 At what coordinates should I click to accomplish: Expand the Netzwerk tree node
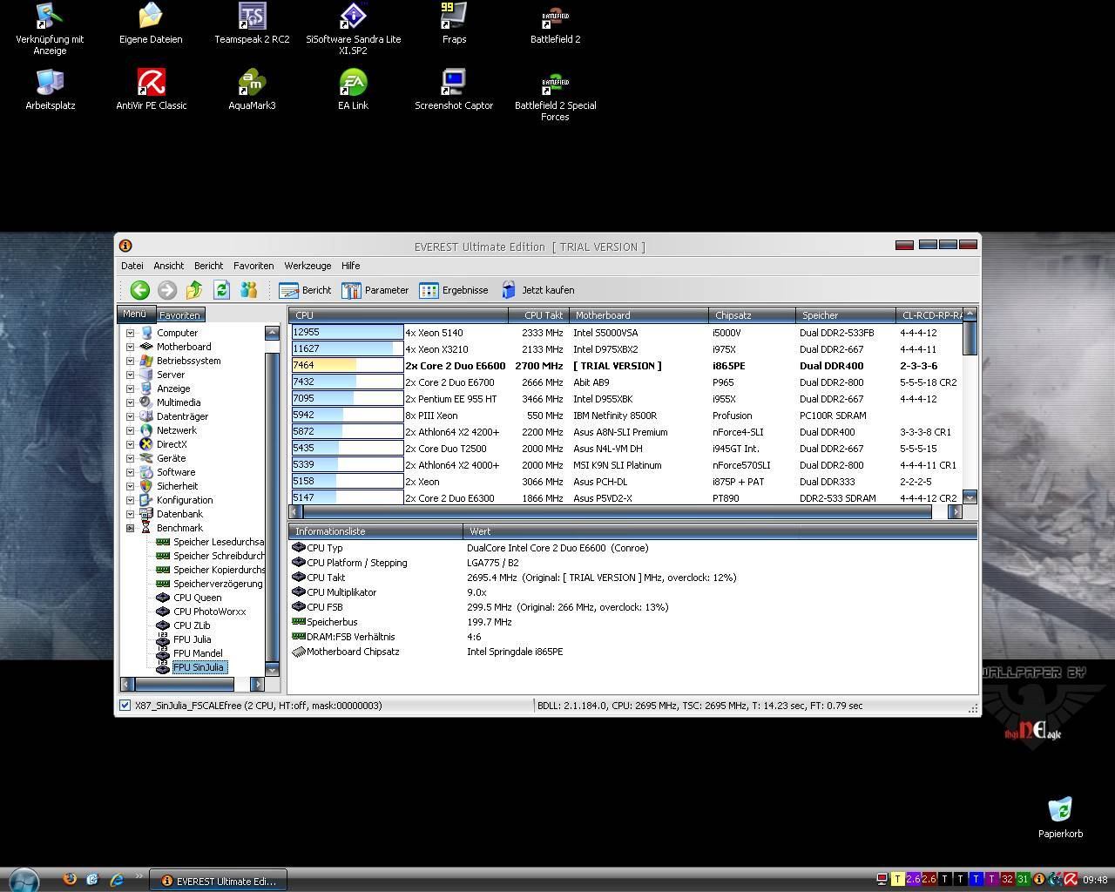131,430
